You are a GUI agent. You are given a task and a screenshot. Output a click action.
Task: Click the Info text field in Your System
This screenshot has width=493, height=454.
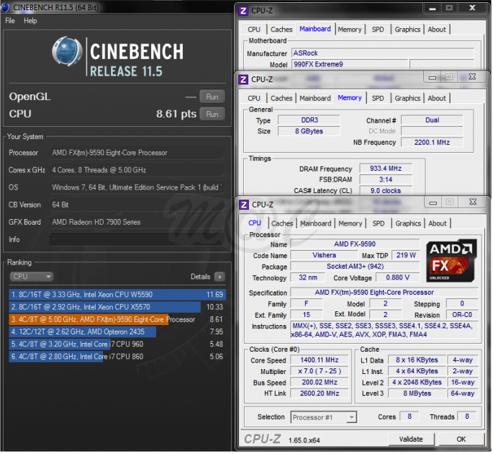[137, 240]
